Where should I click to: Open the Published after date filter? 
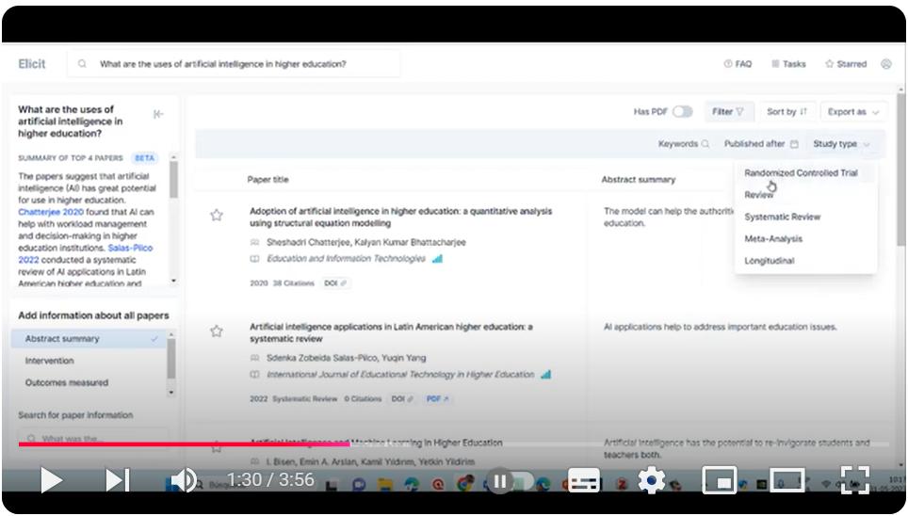coord(761,144)
